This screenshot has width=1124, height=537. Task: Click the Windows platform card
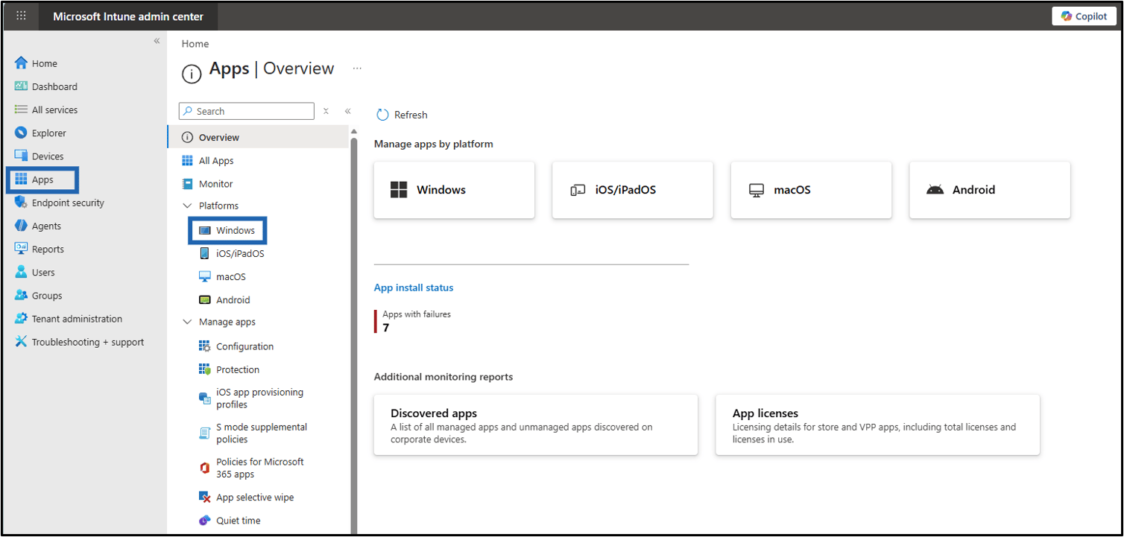(454, 190)
